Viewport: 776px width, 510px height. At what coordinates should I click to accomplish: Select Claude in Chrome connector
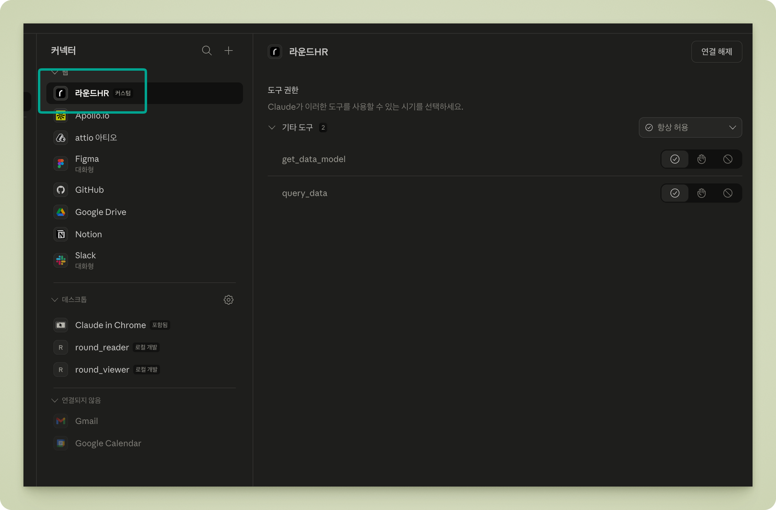[x=110, y=325]
